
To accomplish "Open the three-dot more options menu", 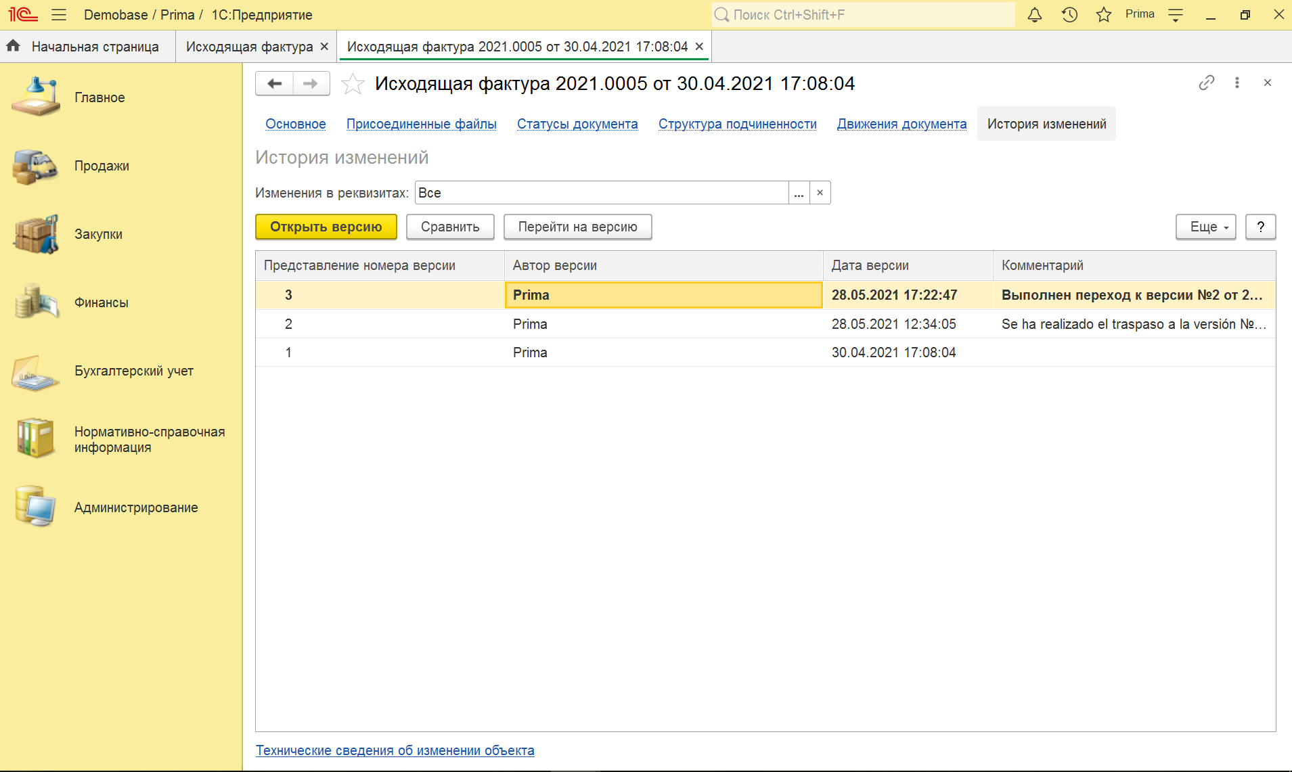I will pos(1237,83).
